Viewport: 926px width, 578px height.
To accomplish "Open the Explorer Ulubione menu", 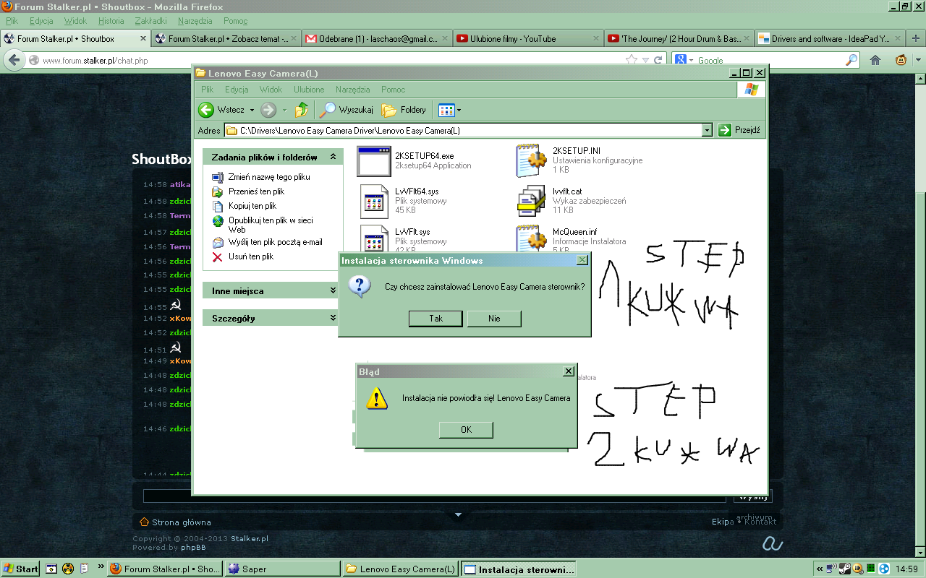I will tap(309, 90).
